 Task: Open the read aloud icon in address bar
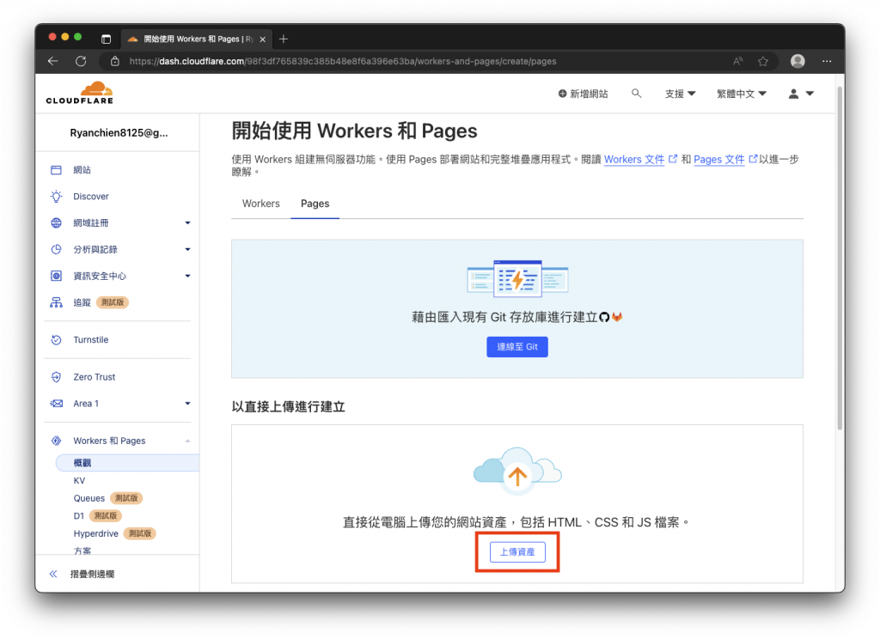coord(738,61)
